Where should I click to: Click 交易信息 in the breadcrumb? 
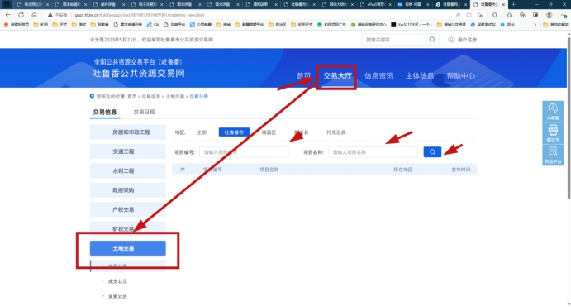click(150, 97)
